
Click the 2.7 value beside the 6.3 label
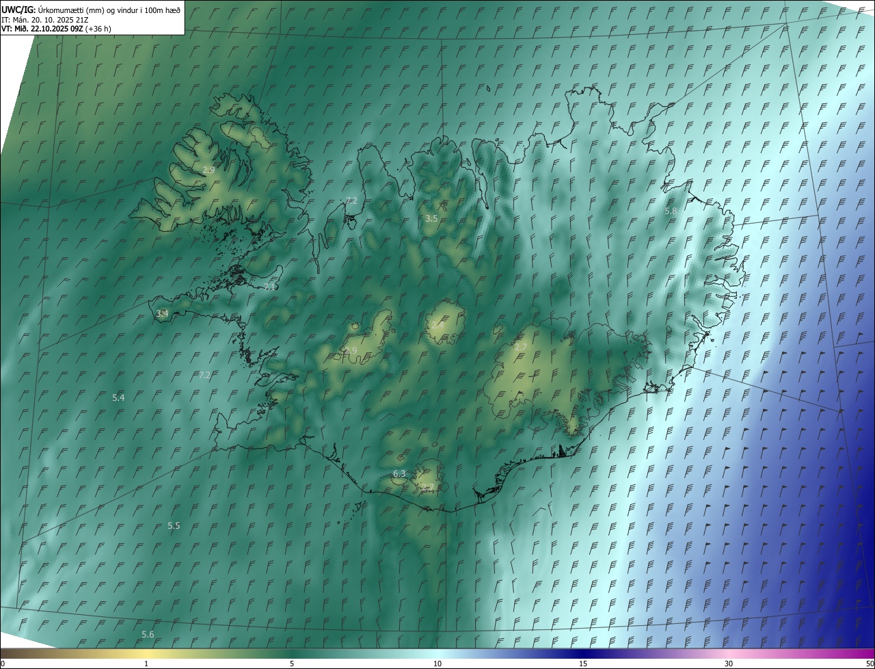[x=427, y=488]
